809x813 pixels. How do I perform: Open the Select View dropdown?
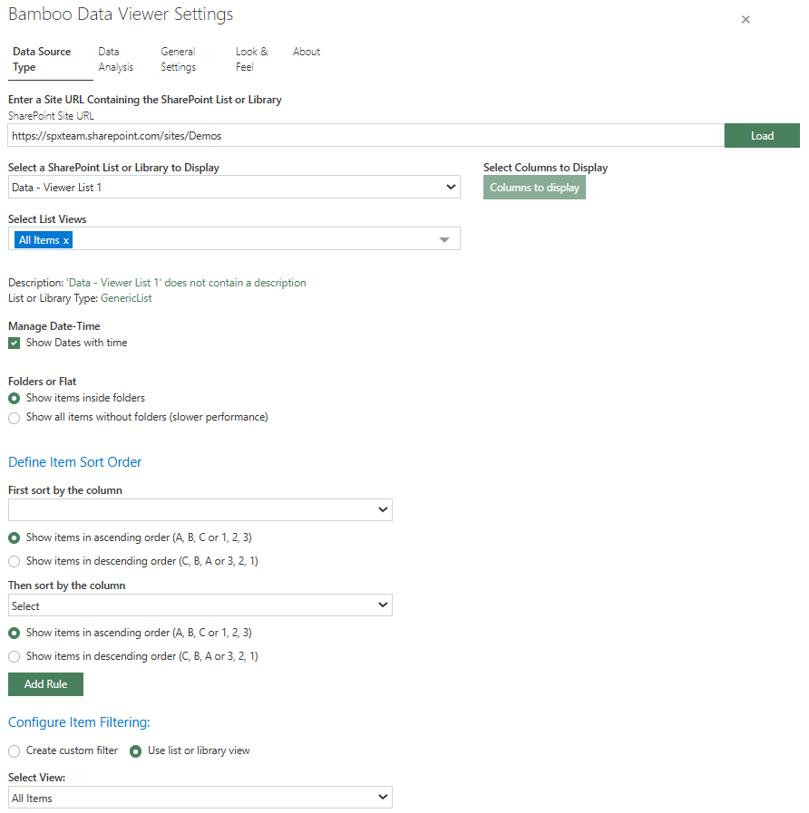pyautogui.click(x=200, y=798)
